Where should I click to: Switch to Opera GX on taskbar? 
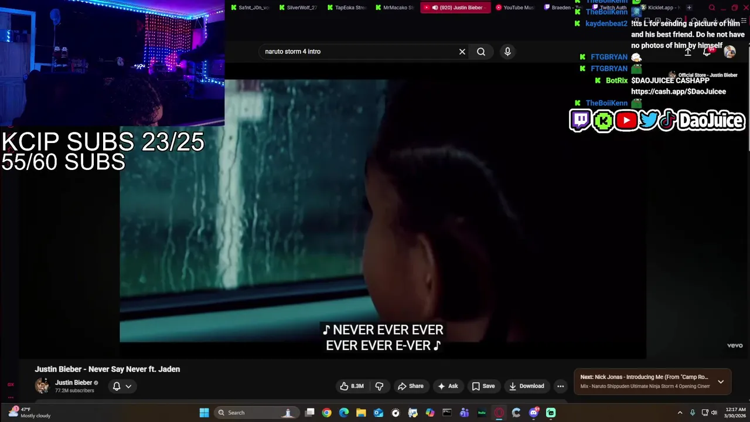coord(499,413)
